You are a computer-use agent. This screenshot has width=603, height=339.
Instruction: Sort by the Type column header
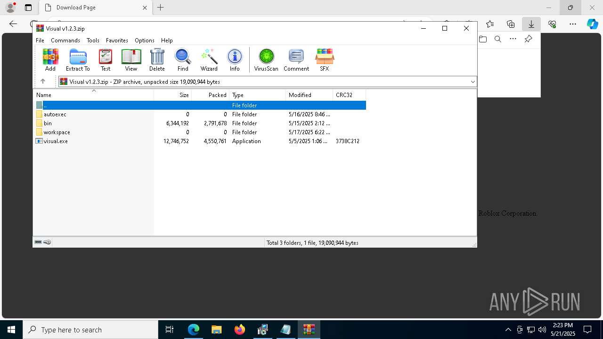tap(258, 95)
